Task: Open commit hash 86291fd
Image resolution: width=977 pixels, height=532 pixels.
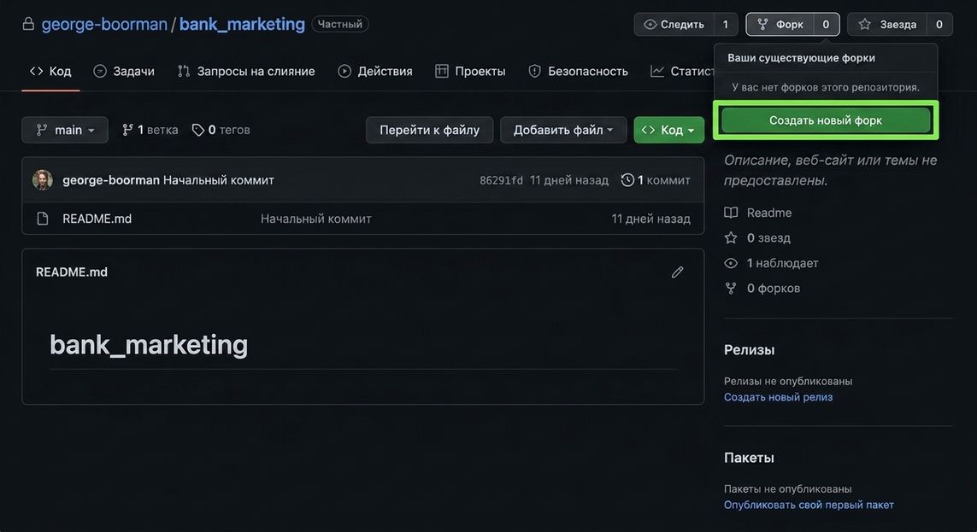Action: click(501, 180)
